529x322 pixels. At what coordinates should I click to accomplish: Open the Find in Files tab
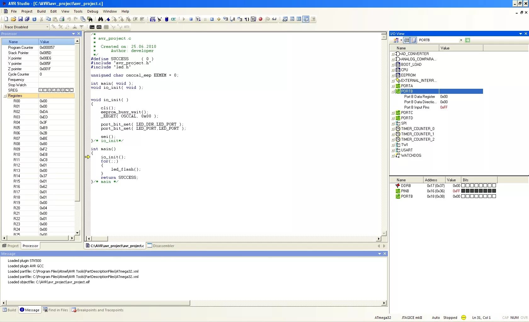click(x=55, y=310)
